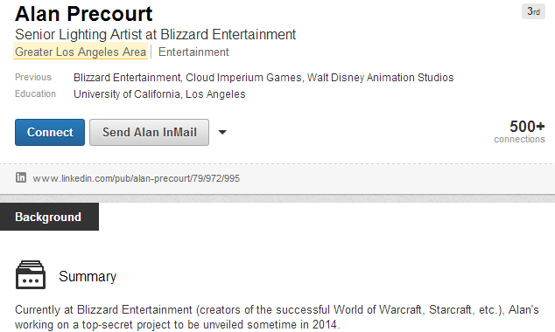Click the LinkedIn logo icon beside profile URL
The width and height of the screenshot is (555, 332).
point(21,177)
